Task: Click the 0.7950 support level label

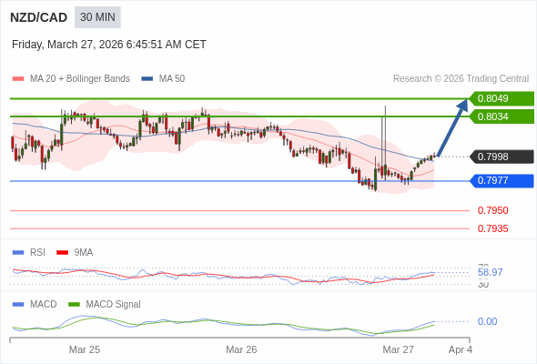Action: click(492, 210)
